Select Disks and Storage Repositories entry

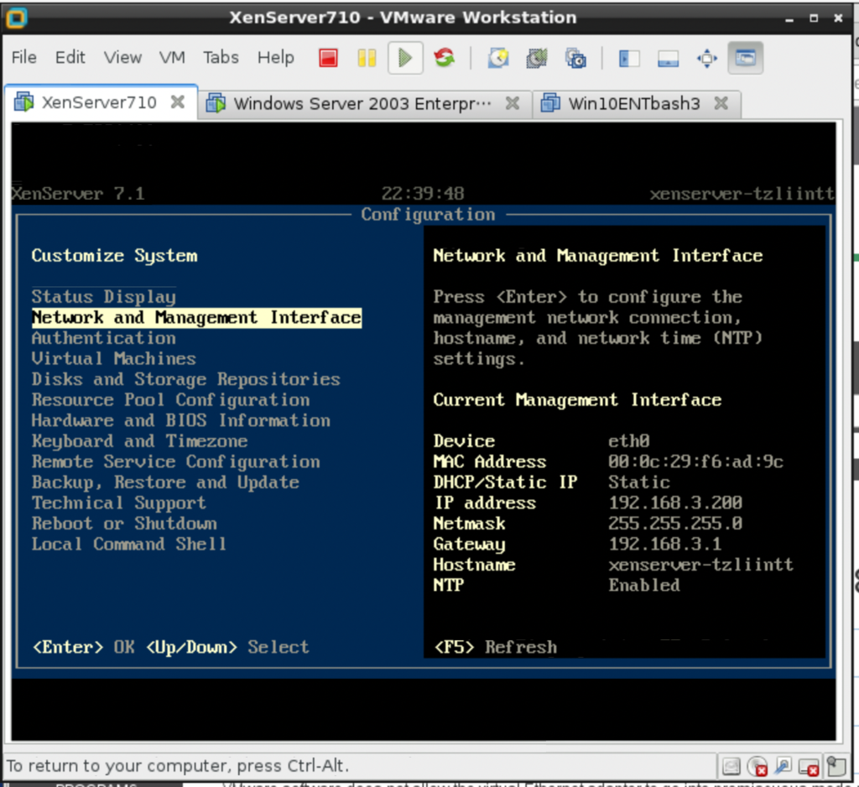[186, 379]
